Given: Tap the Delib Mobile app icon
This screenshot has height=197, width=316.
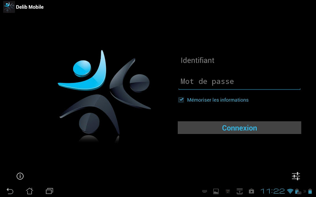Looking at the screenshot, I should 9,7.
